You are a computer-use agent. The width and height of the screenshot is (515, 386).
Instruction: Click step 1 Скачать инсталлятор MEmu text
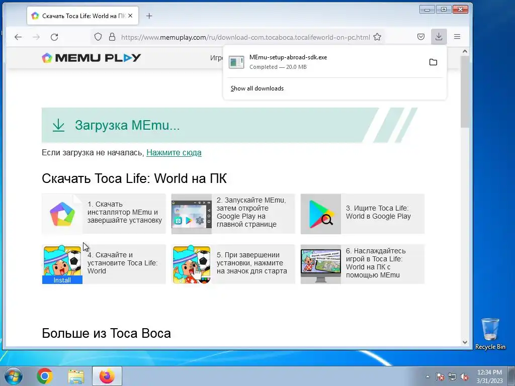[125, 212]
